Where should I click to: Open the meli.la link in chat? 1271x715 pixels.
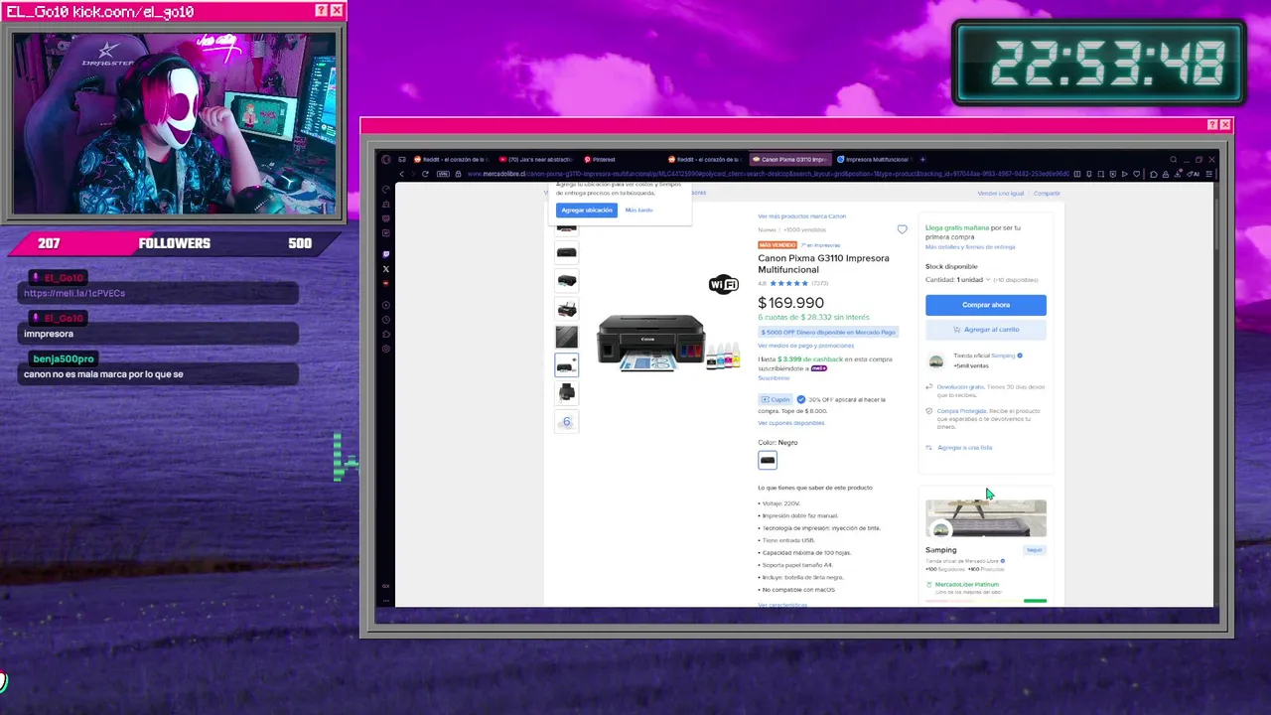coord(74,293)
